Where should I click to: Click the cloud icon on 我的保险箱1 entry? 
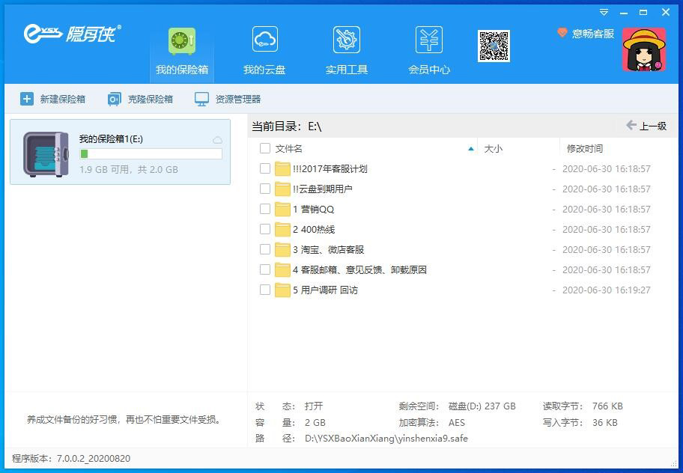coord(217,140)
